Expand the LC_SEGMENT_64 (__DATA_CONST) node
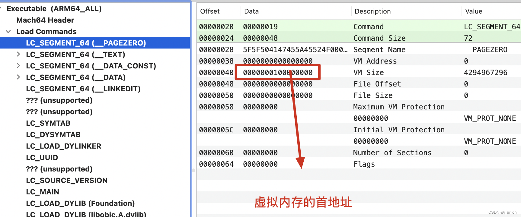 (18, 66)
